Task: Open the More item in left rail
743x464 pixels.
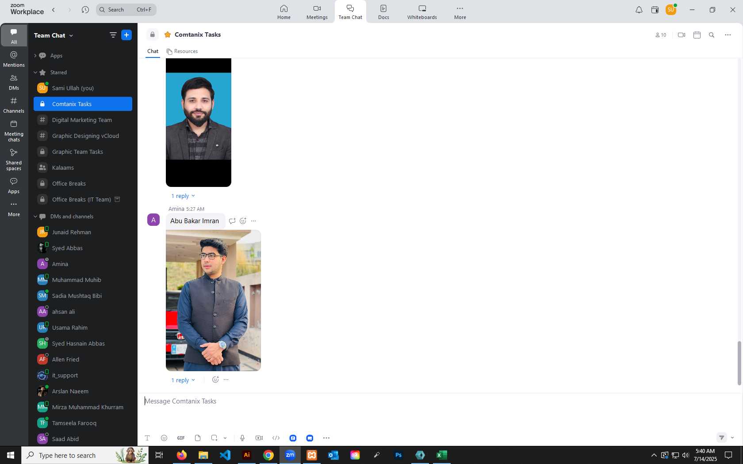Action: coord(14,209)
